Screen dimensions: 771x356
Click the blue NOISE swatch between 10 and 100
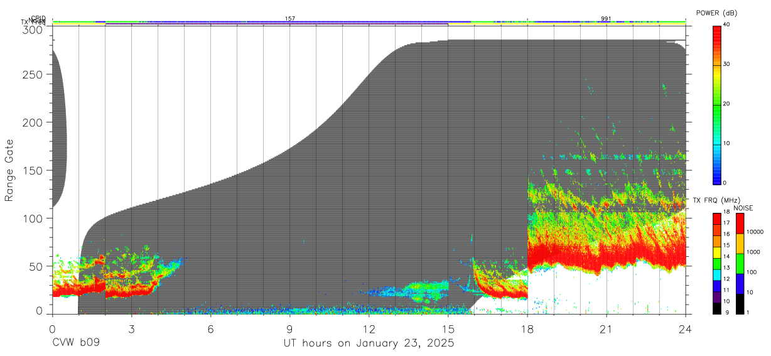[740, 284]
